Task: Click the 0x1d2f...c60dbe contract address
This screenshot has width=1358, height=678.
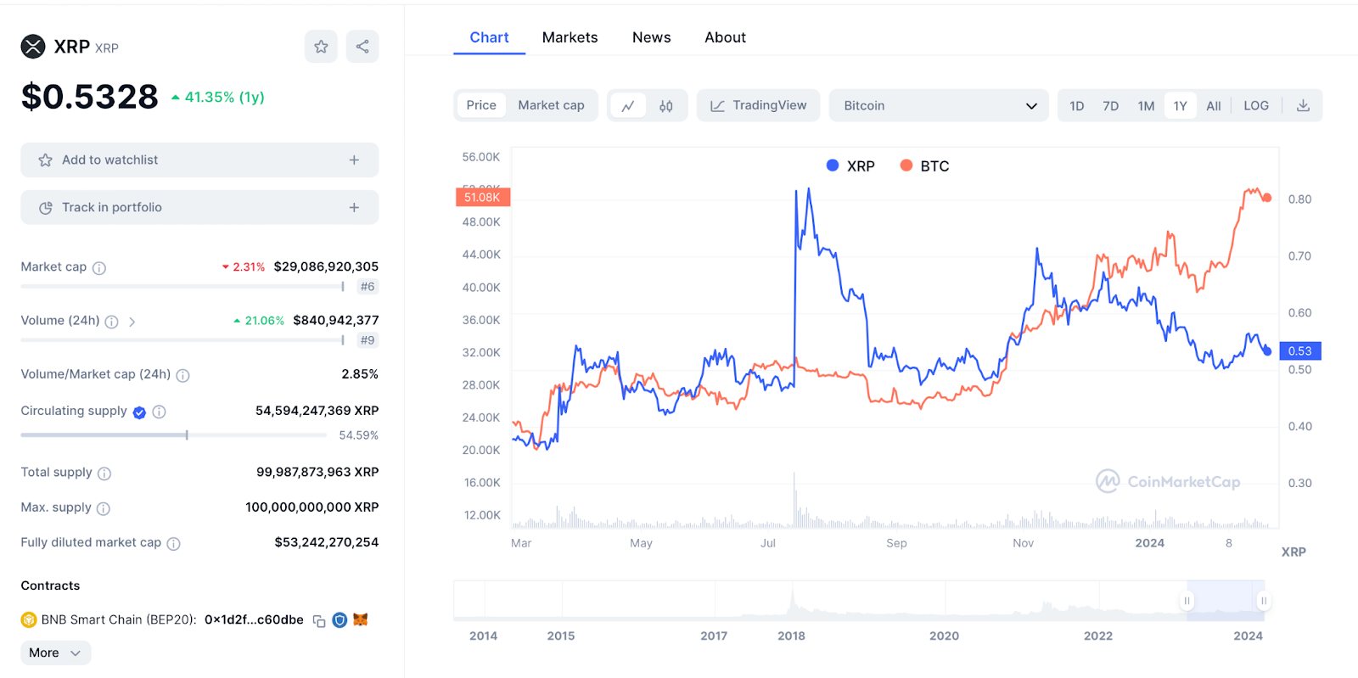Action: pyautogui.click(x=254, y=620)
